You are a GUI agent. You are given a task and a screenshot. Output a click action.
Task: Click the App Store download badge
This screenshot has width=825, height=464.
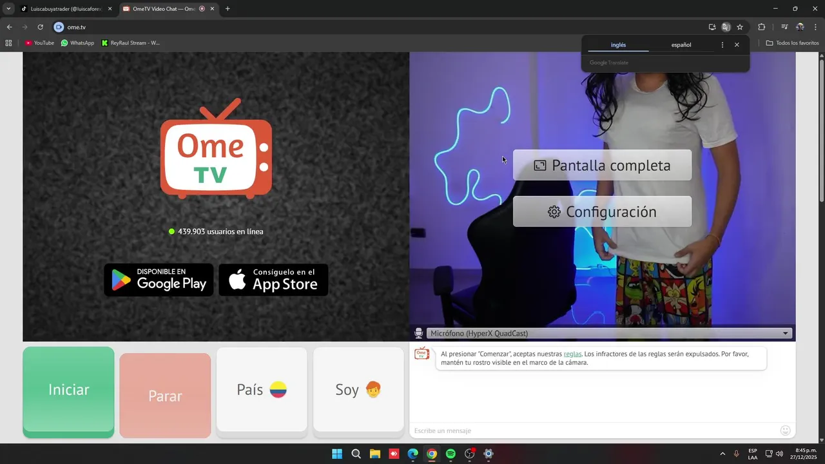click(273, 280)
